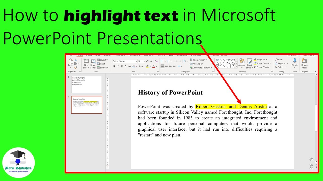Pick the Rectangle shape in the gallery
This screenshot has height=181, width=323.
tap(227, 60)
